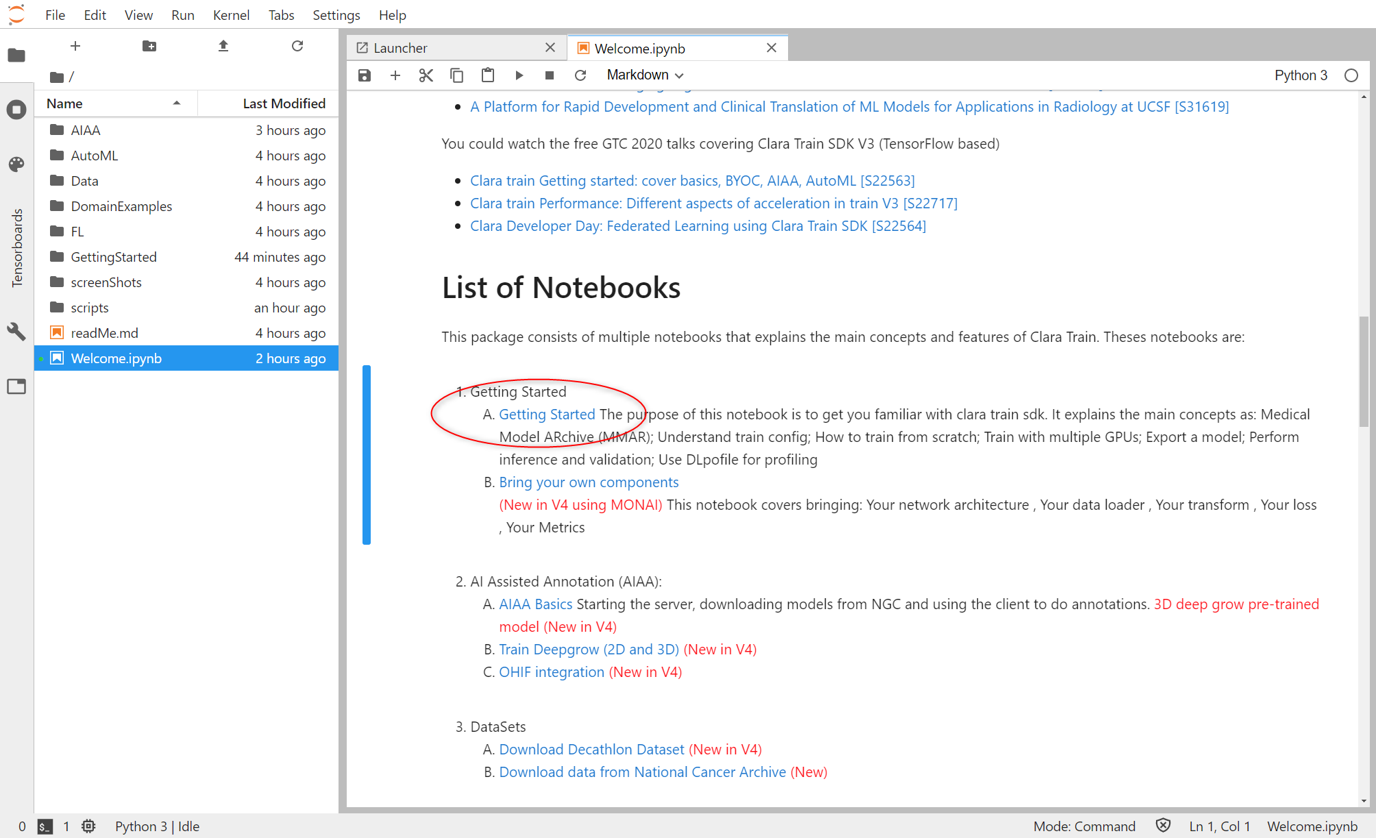Click the AIAA Basics notebook link
Viewport: 1376px width, 838px height.
point(535,604)
